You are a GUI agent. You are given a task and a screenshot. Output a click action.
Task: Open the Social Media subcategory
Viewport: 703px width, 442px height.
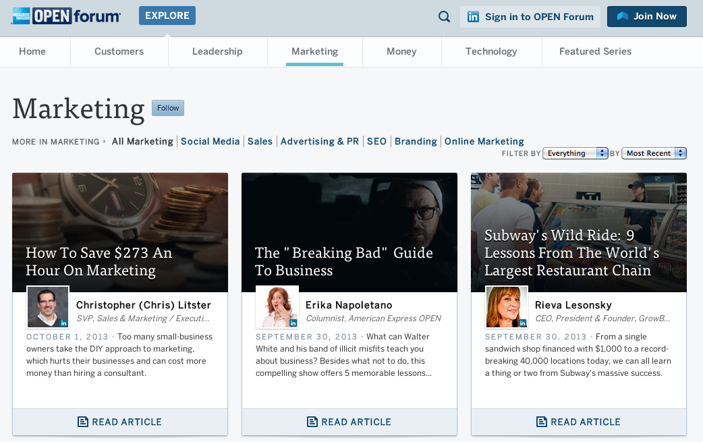[210, 141]
